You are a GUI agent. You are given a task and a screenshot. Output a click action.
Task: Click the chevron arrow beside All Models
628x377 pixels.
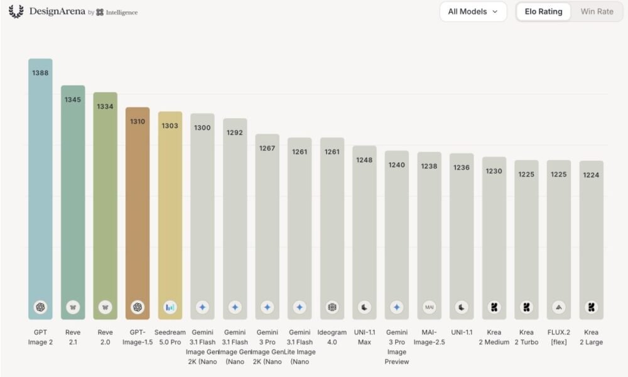[x=495, y=11]
